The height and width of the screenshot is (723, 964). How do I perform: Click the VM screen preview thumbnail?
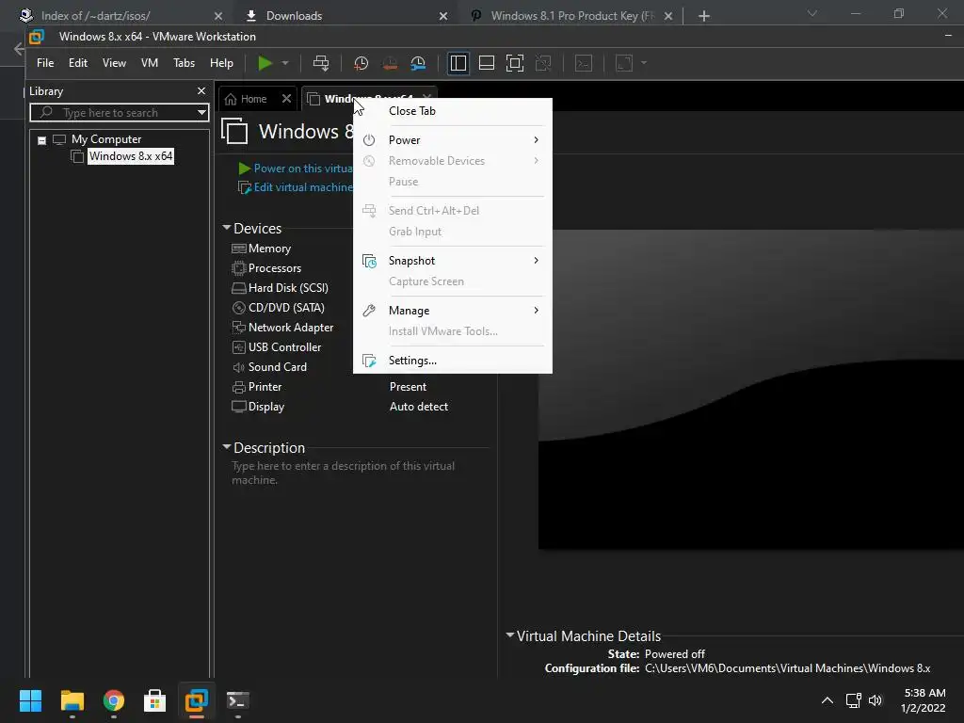point(750,389)
